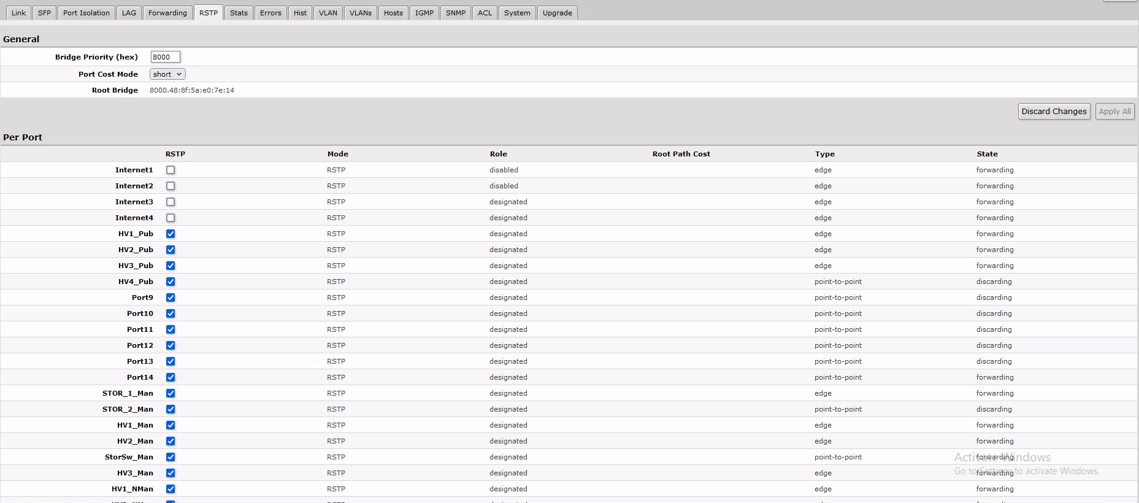1139x503 pixels.
Task: Disable RSTP on Port9
Action: pos(171,298)
